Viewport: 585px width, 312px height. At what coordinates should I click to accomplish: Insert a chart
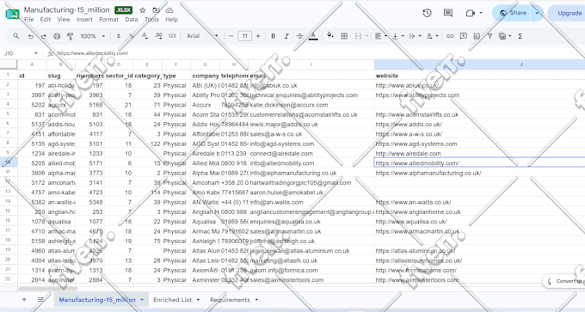click(x=477, y=36)
